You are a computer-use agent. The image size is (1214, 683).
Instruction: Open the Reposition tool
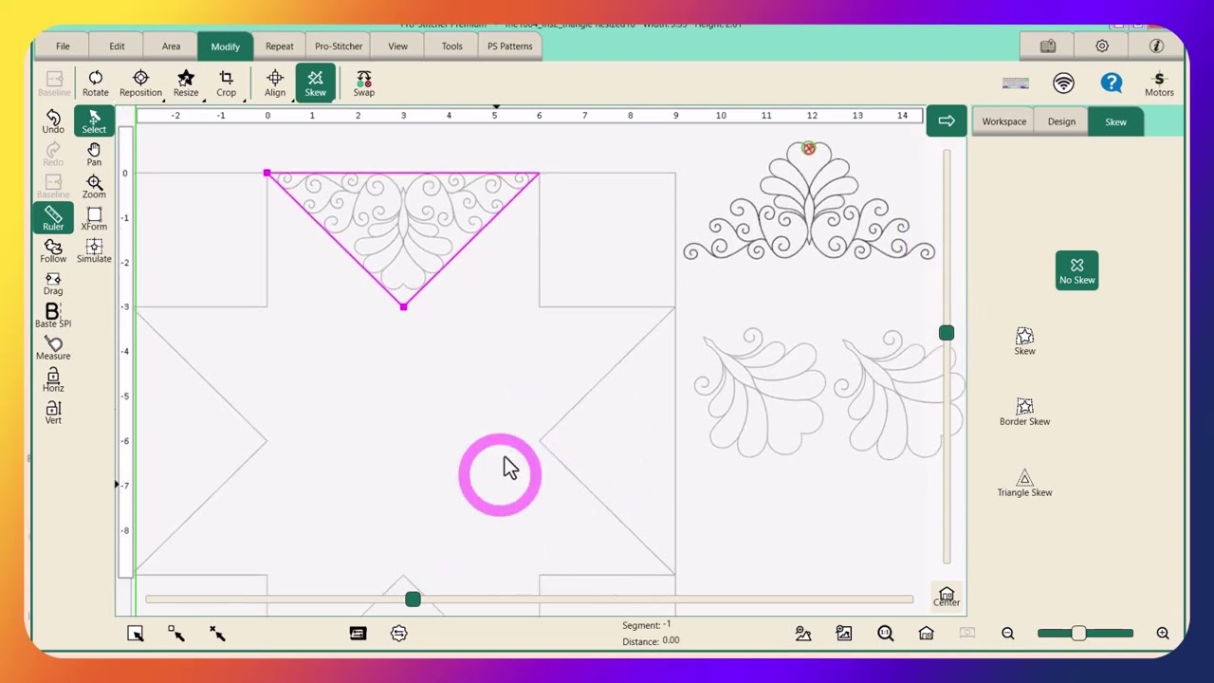click(140, 83)
